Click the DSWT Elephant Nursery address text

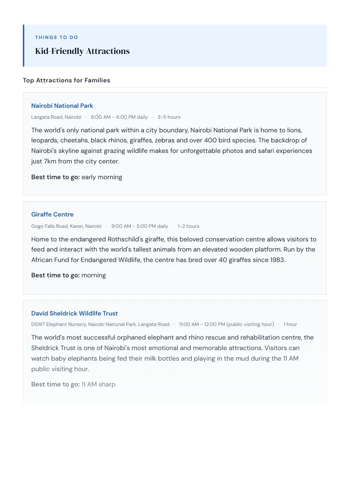click(101, 324)
